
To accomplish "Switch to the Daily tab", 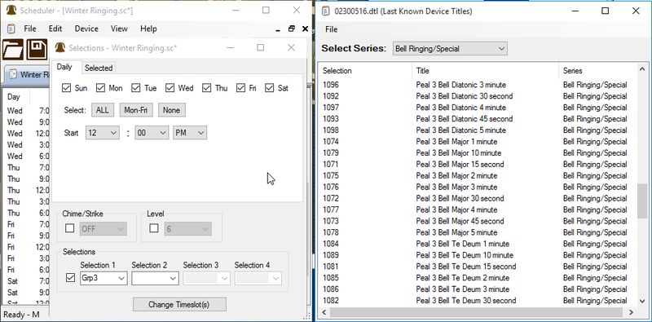I will pos(64,67).
